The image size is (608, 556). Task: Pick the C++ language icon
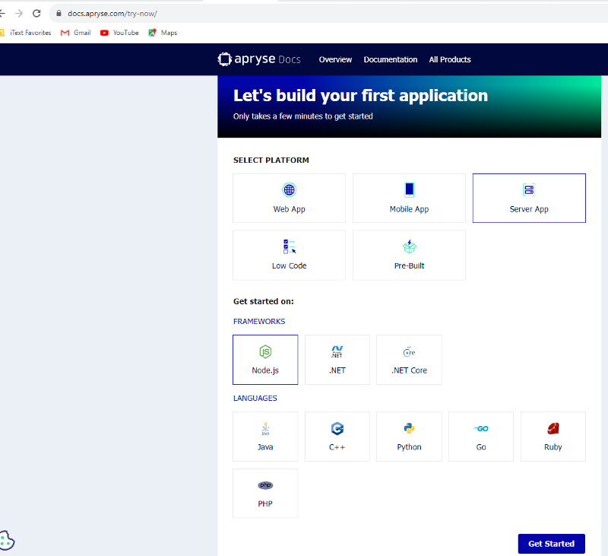pyautogui.click(x=337, y=428)
